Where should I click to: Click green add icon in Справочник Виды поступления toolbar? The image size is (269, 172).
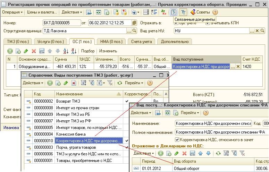50,83
